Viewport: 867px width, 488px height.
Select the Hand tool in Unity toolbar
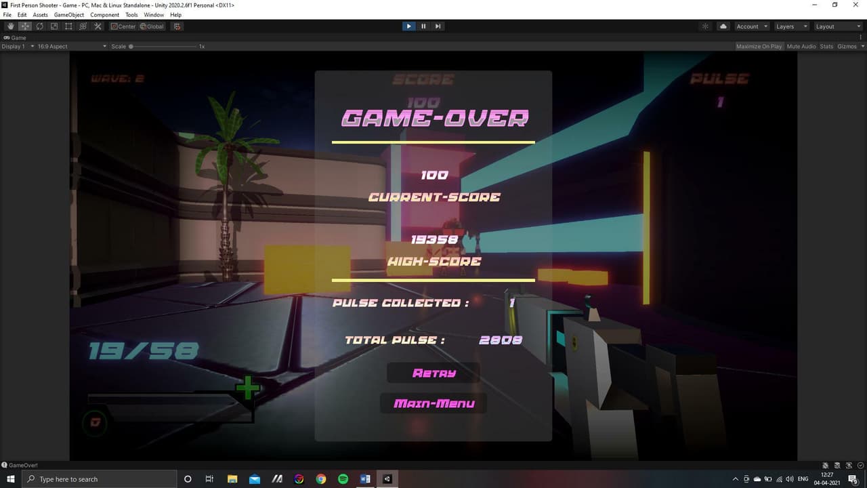point(11,26)
